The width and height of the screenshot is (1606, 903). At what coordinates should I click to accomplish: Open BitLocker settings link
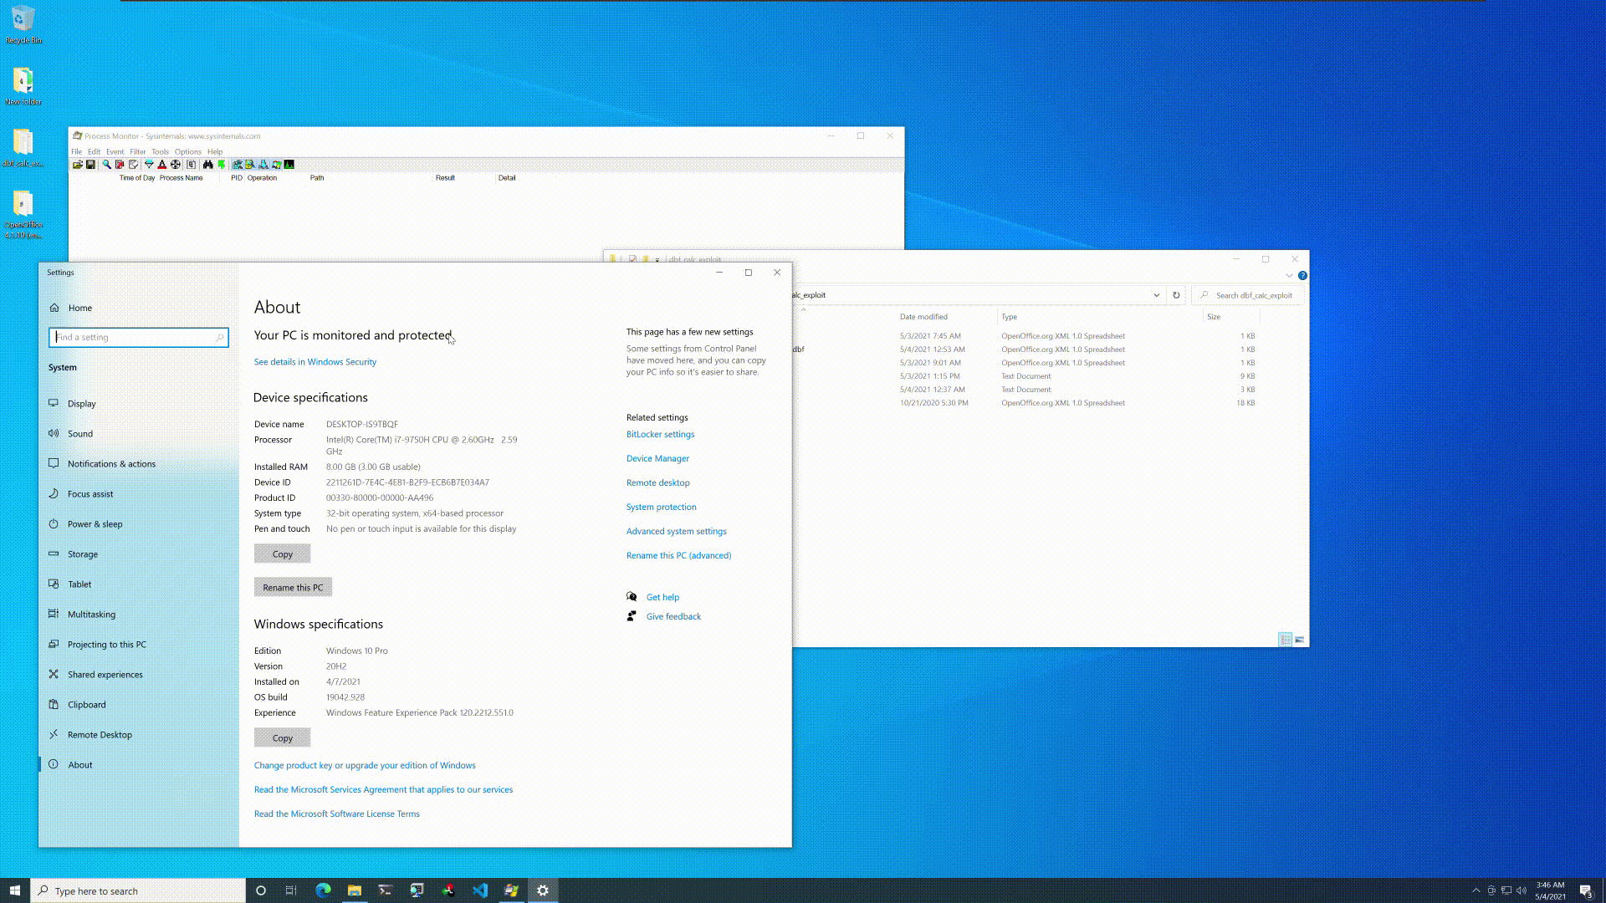(x=660, y=434)
